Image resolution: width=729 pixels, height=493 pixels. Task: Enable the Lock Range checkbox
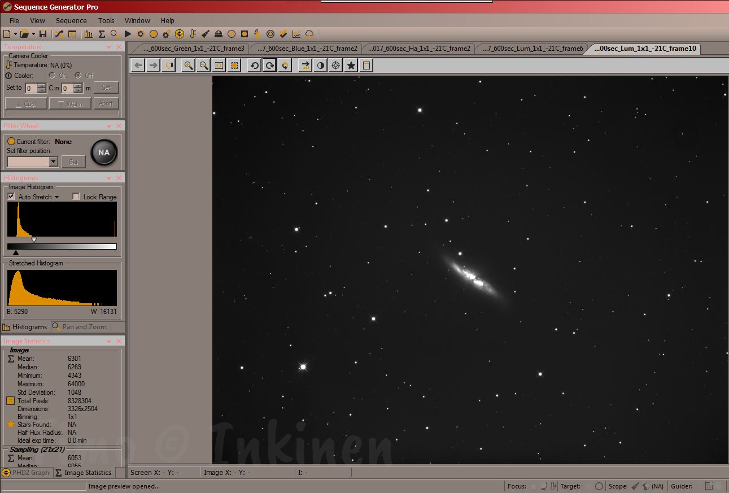click(76, 197)
